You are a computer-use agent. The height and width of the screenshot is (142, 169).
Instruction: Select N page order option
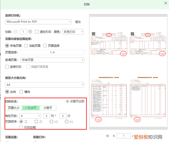point(67,121)
